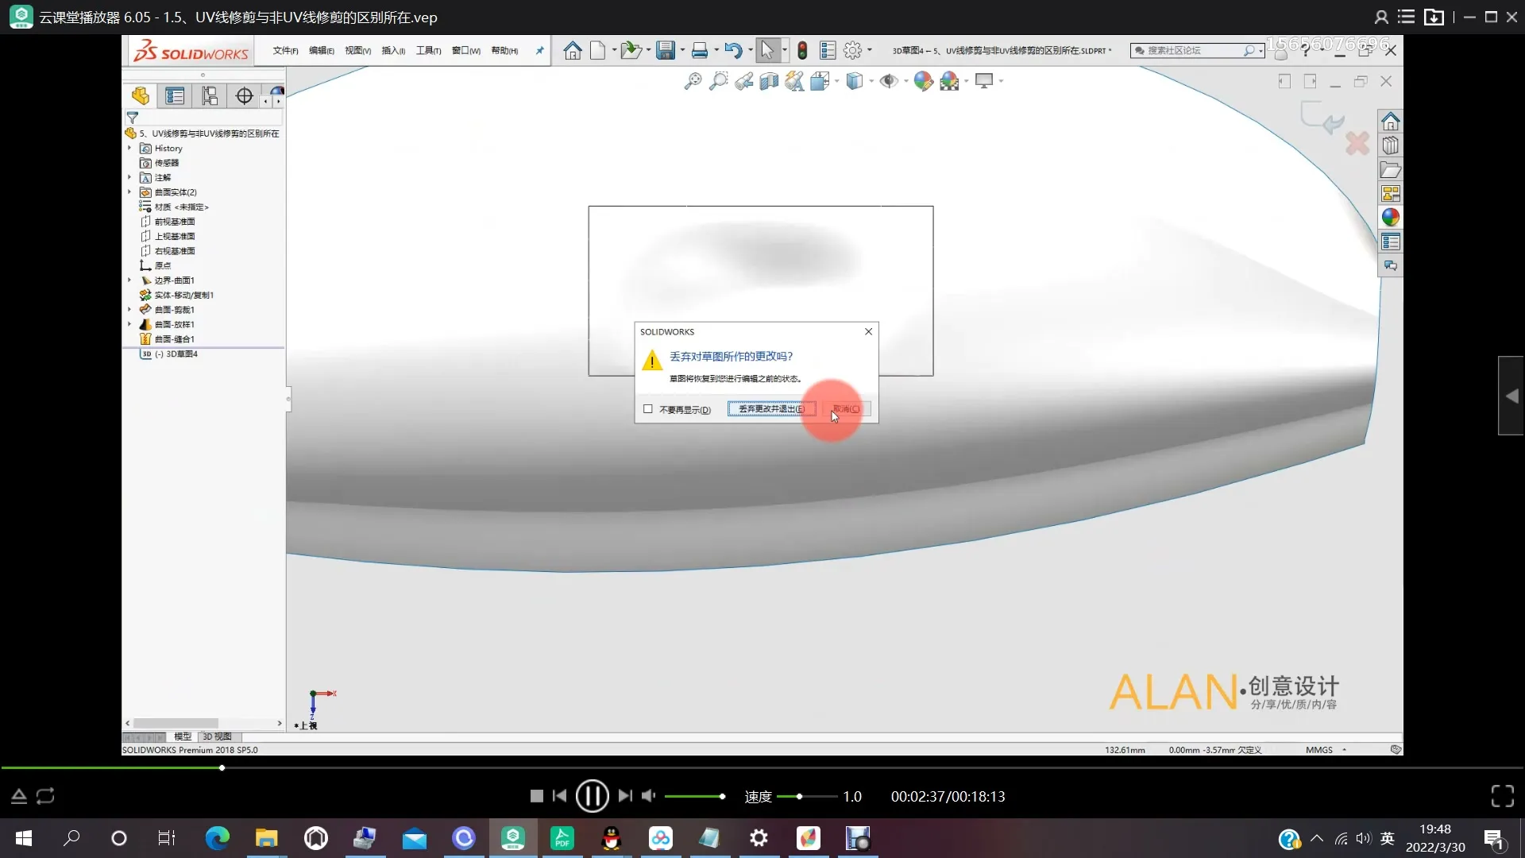Check the 不要再显示 checkbox
Image resolution: width=1525 pixels, height=858 pixels.
point(648,409)
